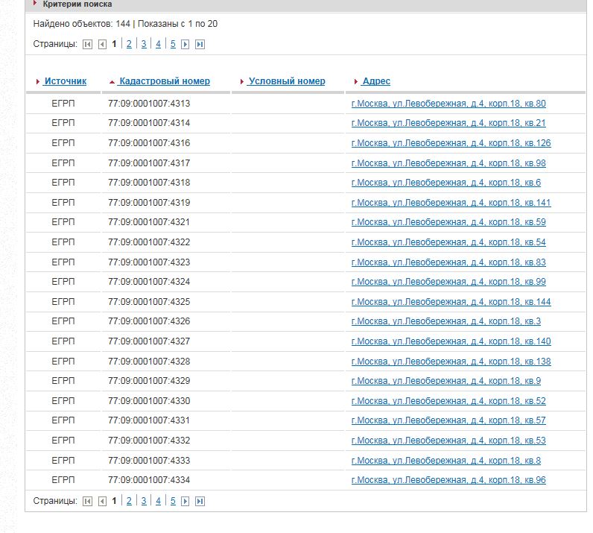
Task: Jump to last page via top pagination icon
Action: 200,45
